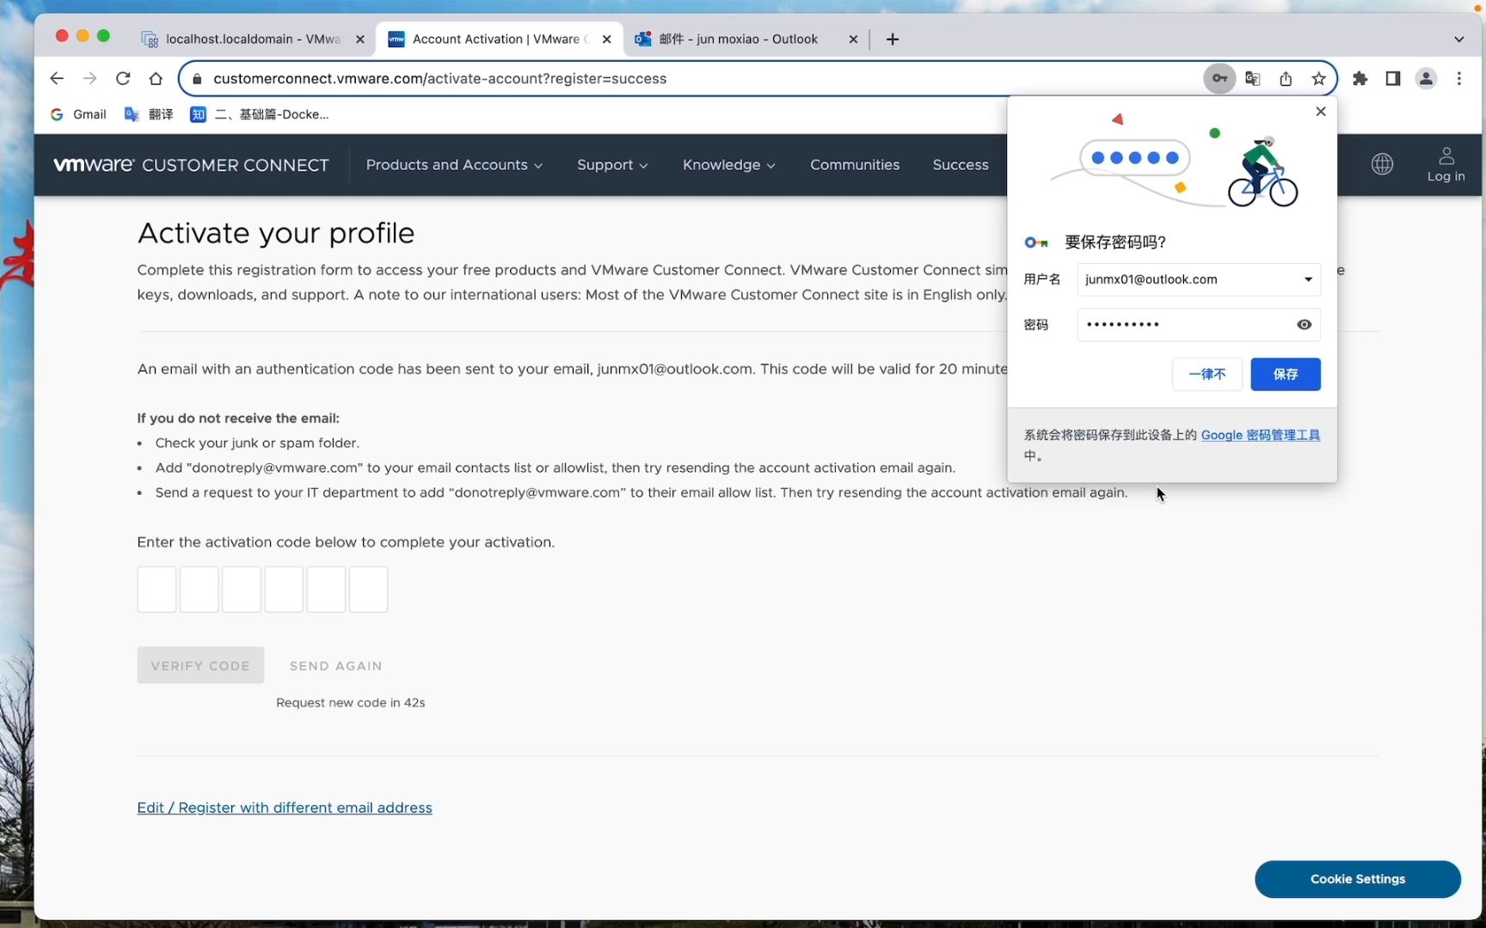Click the first activation code box

(157, 589)
